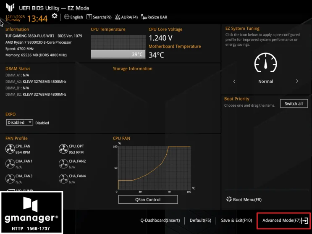The height and width of the screenshot is (234, 312).
Task: Click the CPU_FAN fan icon
Action: [x=10, y=149]
